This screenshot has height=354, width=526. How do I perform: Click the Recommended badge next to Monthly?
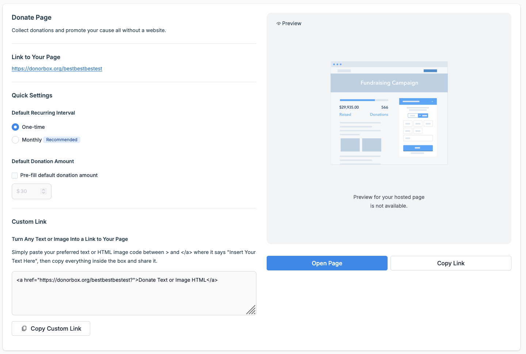tap(62, 140)
